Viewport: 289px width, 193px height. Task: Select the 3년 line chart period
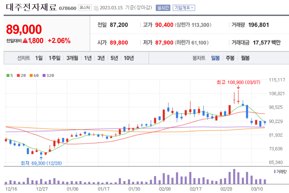tap(101, 58)
